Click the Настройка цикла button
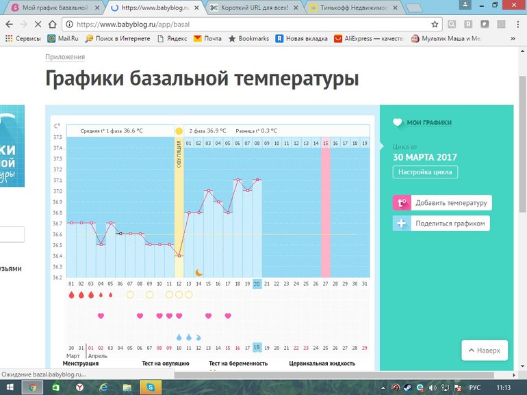527x395 pixels. point(425,172)
